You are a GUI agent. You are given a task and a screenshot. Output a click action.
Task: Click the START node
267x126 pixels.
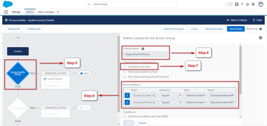18,38
